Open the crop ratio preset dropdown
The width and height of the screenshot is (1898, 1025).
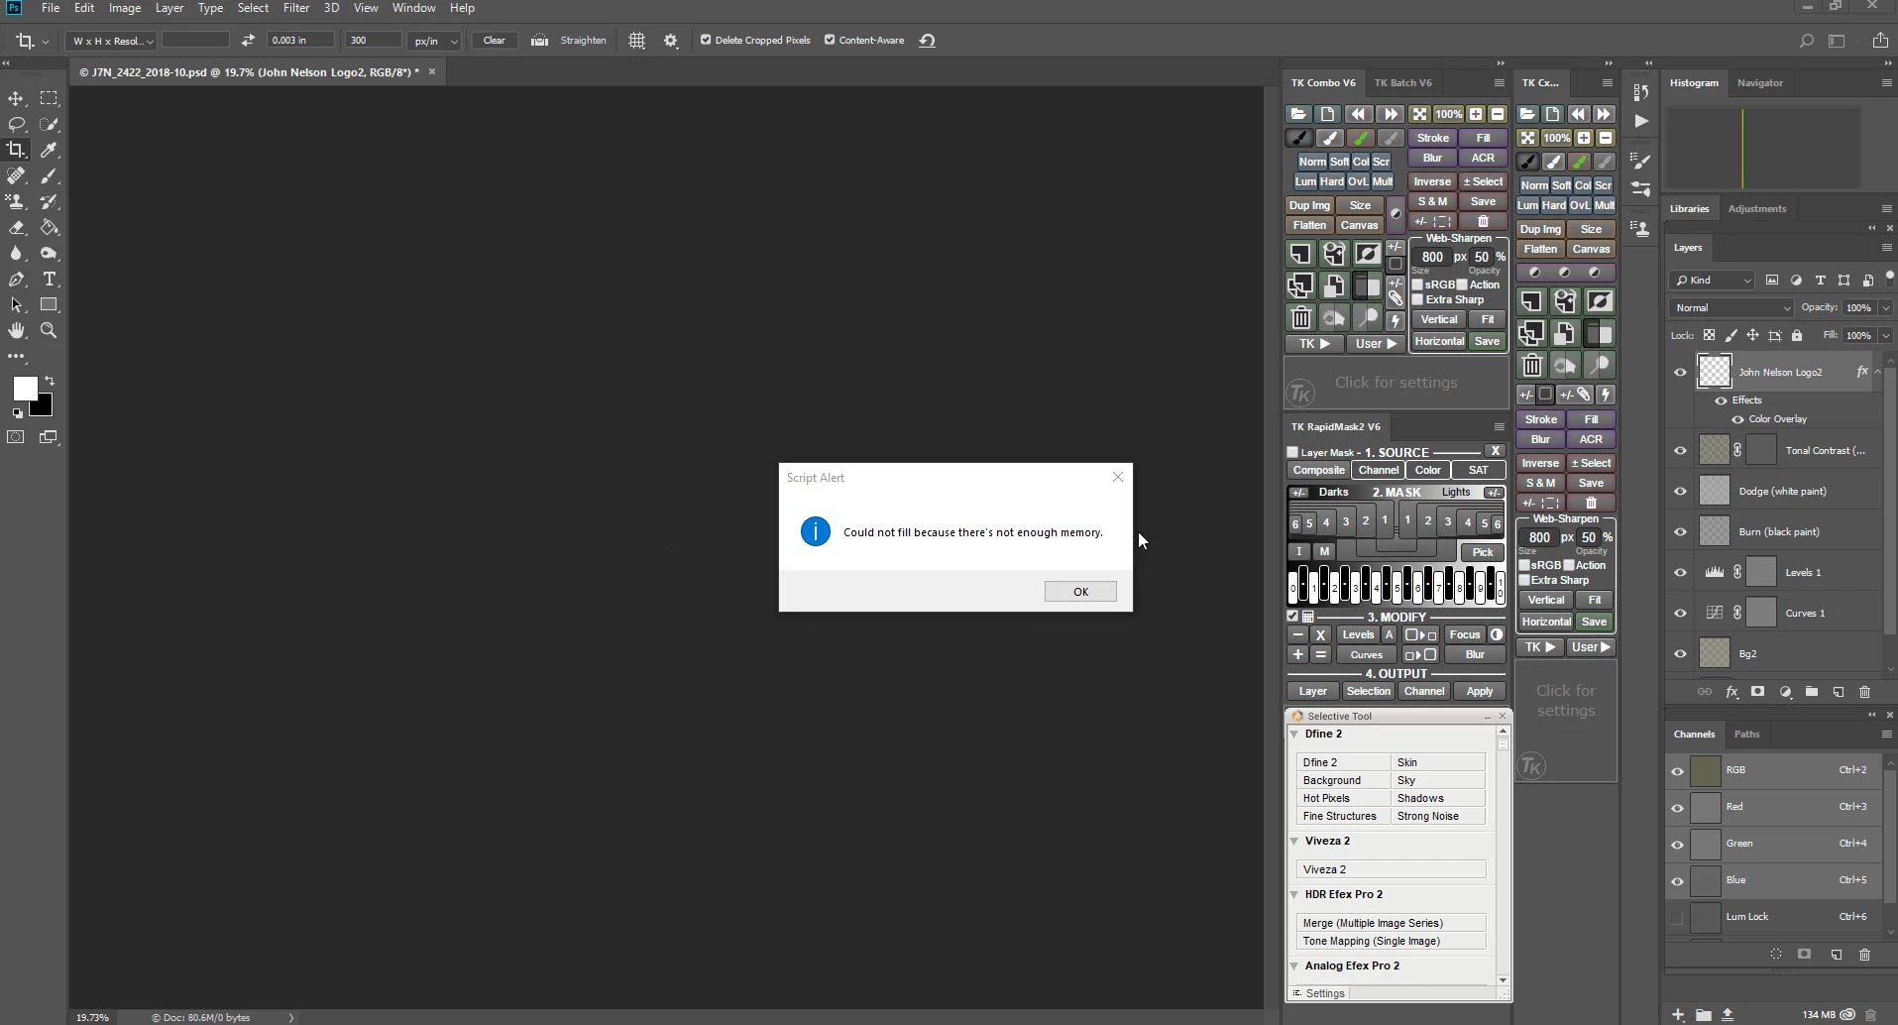click(x=111, y=41)
